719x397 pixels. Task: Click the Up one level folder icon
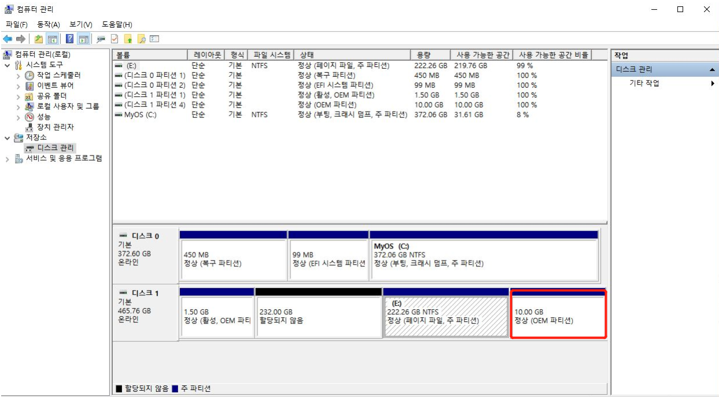coord(38,39)
